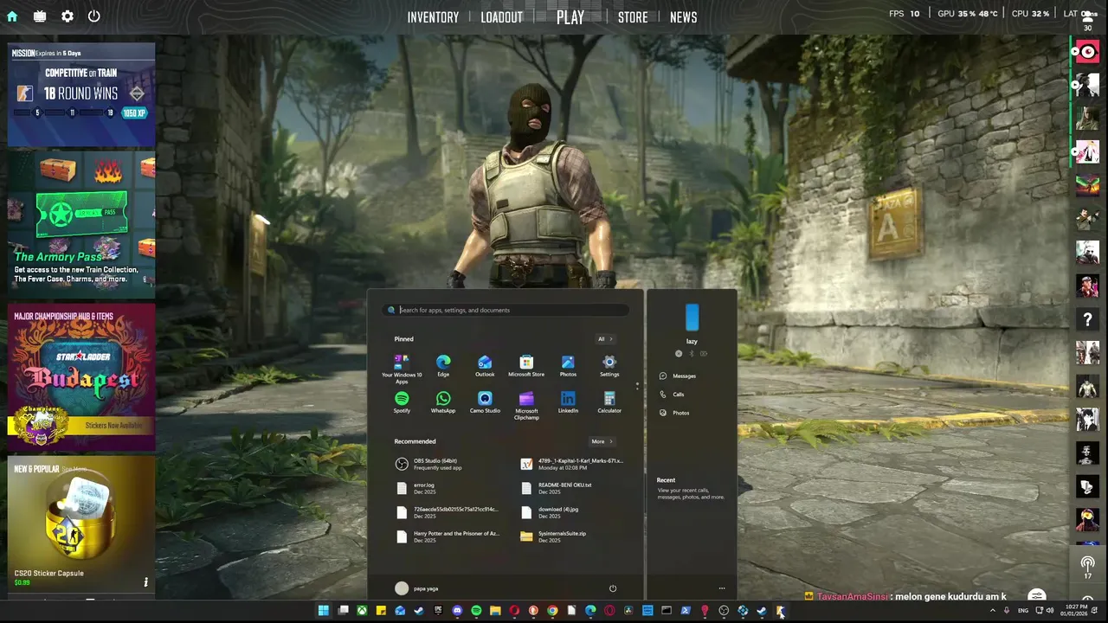Image resolution: width=1108 pixels, height=623 pixels.
Task: Open Xbox app on the taskbar
Action: click(x=362, y=611)
